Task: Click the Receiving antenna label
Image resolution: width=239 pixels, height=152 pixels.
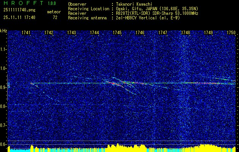Action: [x=87, y=18]
